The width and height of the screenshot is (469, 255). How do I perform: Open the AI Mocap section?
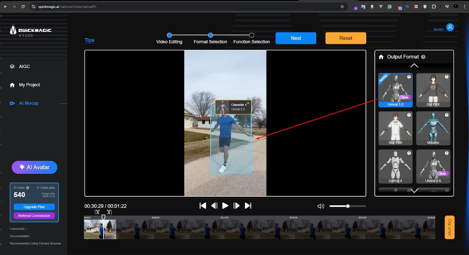tap(24, 103)
